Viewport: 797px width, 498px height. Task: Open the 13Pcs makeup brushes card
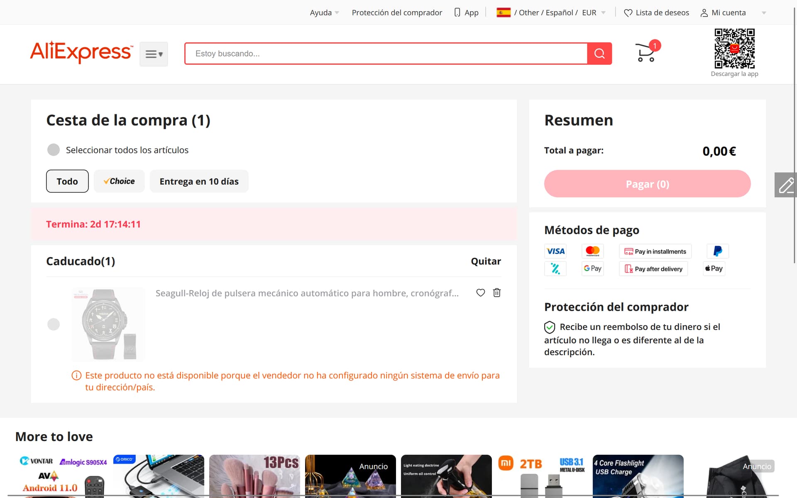click(254, 476)
